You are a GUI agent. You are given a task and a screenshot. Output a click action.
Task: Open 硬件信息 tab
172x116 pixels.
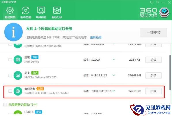41,13
